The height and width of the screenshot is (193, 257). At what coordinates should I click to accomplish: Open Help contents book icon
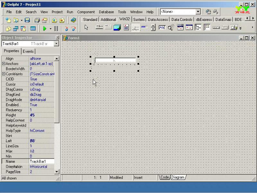coord(74,20)
